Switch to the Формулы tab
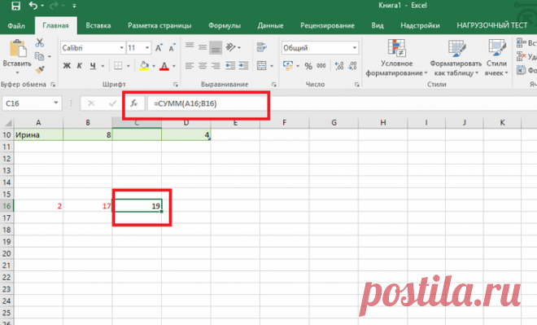 pos(225,26)
